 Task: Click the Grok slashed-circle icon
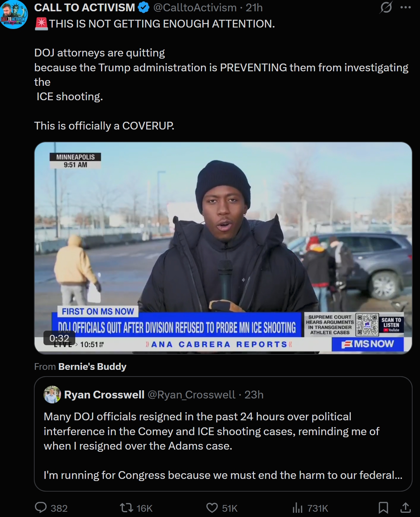coord(386,7)
